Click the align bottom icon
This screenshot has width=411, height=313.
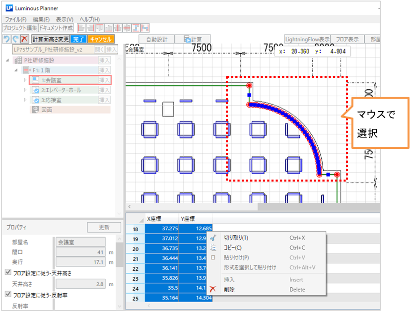click(109, 28)
